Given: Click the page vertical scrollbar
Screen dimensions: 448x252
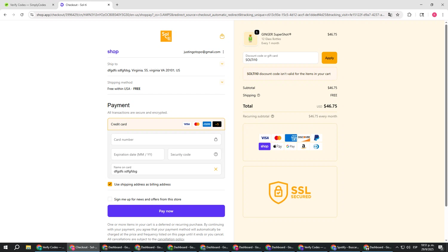Looking at the screenshot, I should tap(446, 115).
